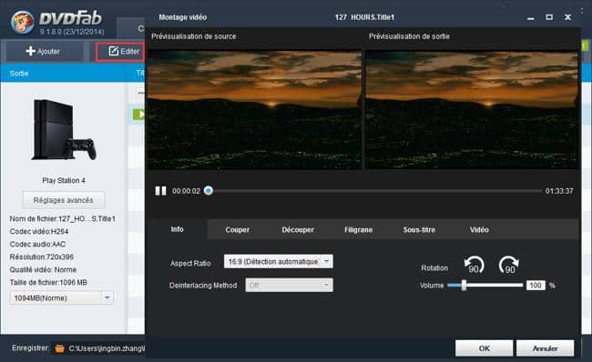Image resolution: width=592 pixels, height=362 pixels.
Task: Click the Qualité vidéo: Norme text
Action: tap(43, 269)
